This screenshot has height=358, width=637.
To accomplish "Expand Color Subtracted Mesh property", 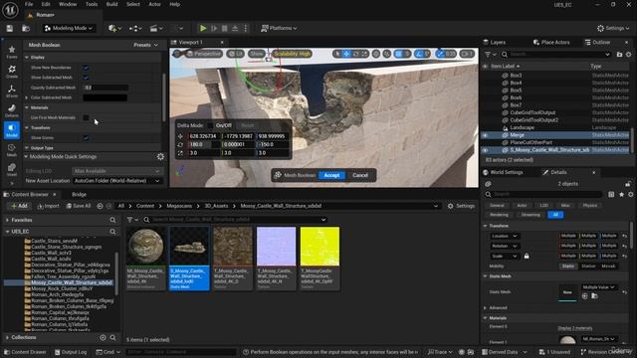I will [x=27, y=97].
